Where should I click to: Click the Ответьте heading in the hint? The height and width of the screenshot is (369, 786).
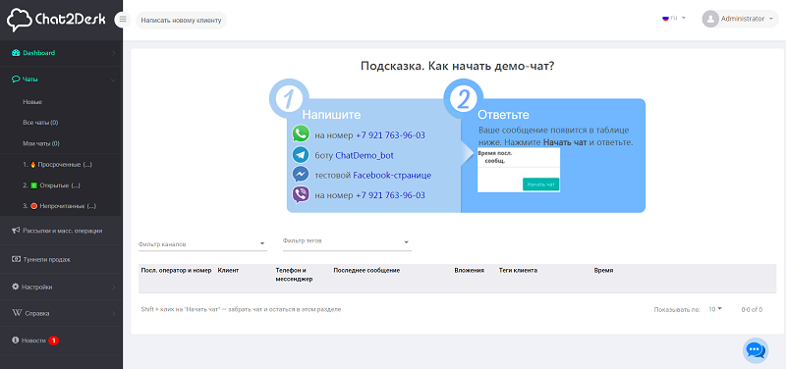coord(503,115)
